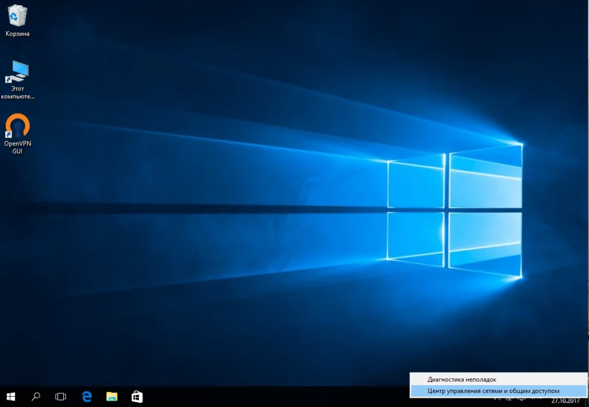
Task: Click the 27.10.2017 date in the tray
Action: click(565, 401)
